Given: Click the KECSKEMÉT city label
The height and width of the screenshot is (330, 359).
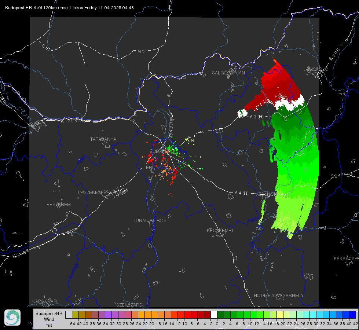Looking at the screenshot, I should click(220, 230).
